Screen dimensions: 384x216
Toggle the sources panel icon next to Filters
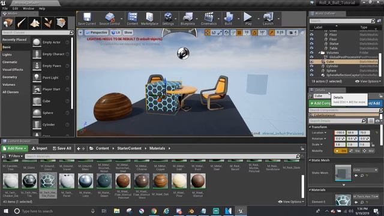4,156
